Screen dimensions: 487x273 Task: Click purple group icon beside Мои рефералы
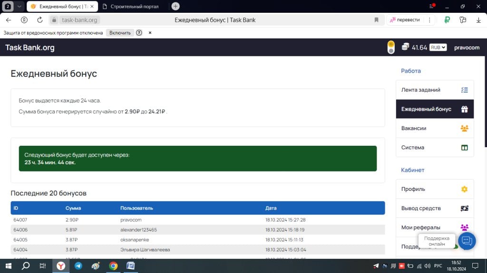464,227
